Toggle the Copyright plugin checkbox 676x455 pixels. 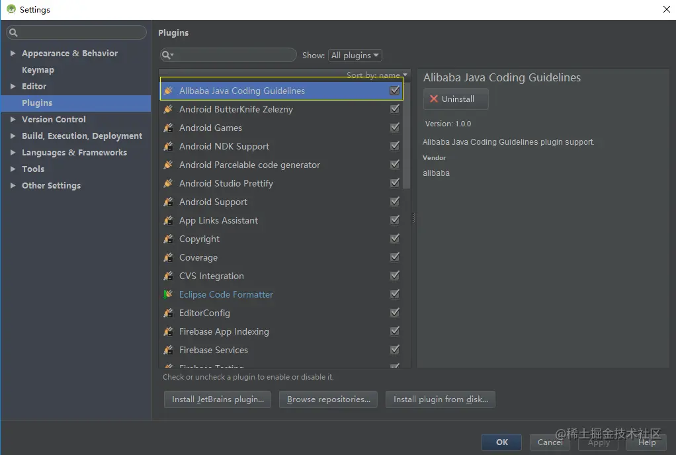(x=394, y=239)
